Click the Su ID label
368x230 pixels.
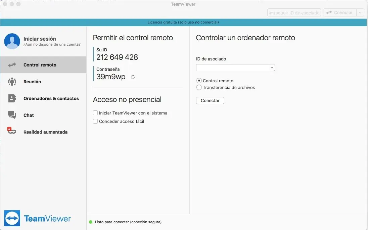click(102, 50)
